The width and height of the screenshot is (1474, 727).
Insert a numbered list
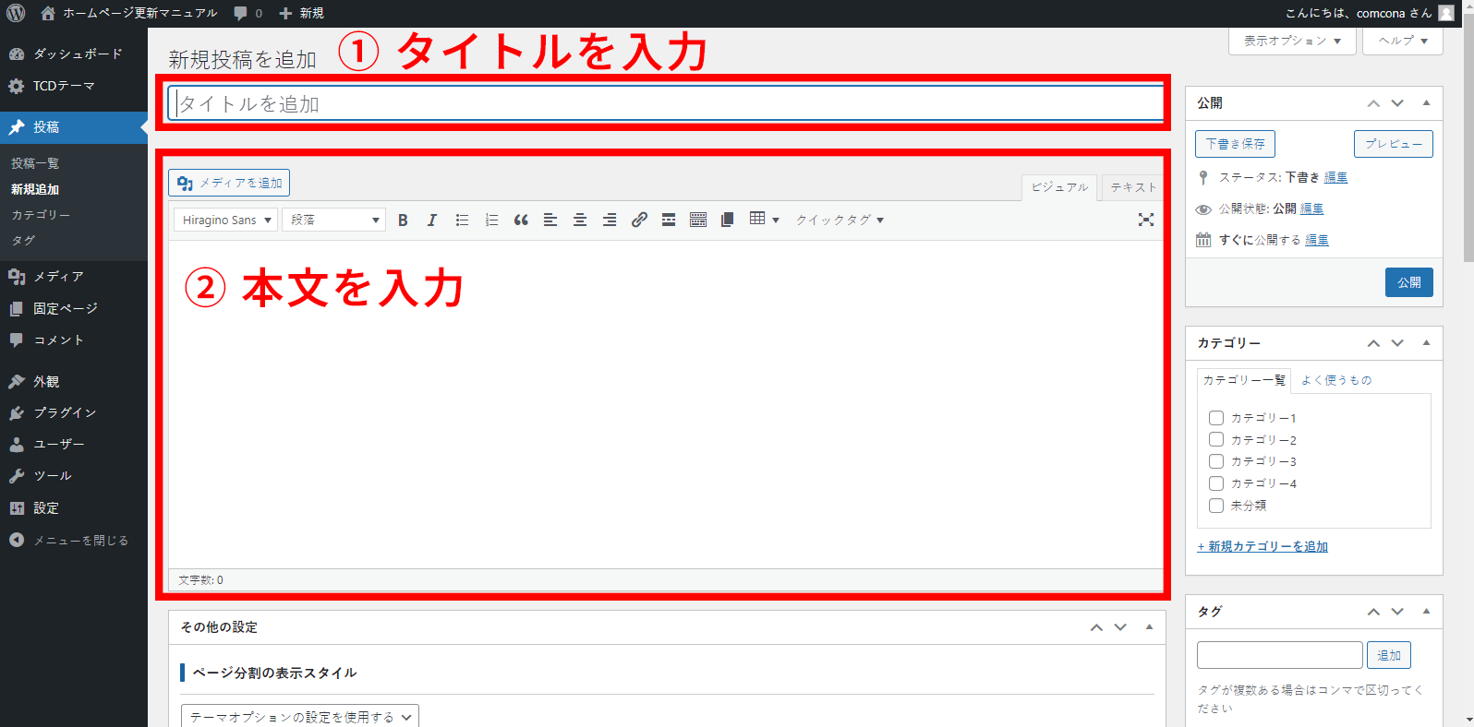tap(491, 220)
